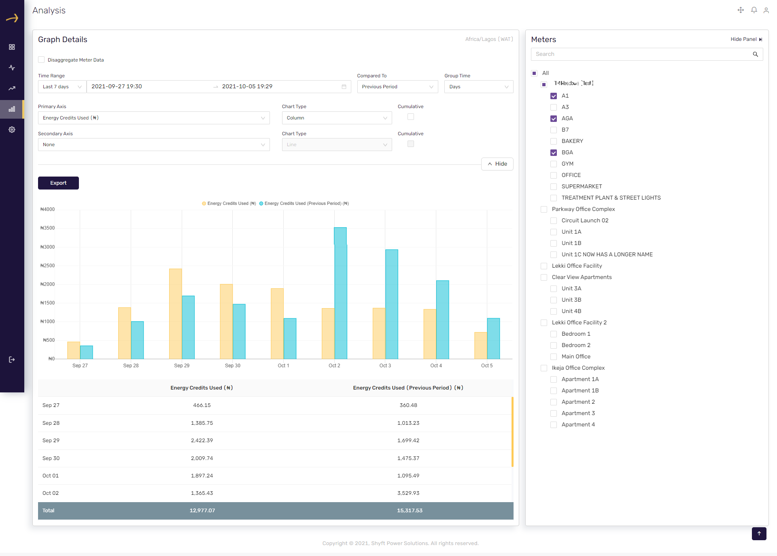The height and width of the screenshot is (556, 777).
Task: Check Circuit Launch 02 meter
Action: (554, 221)
